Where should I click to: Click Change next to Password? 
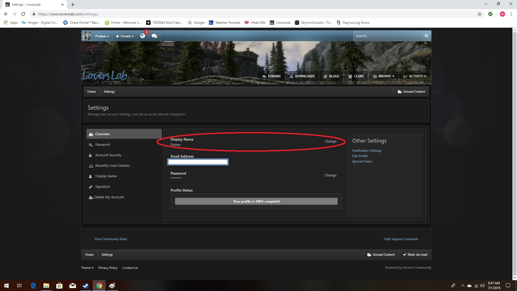click(x=330, y=175)
